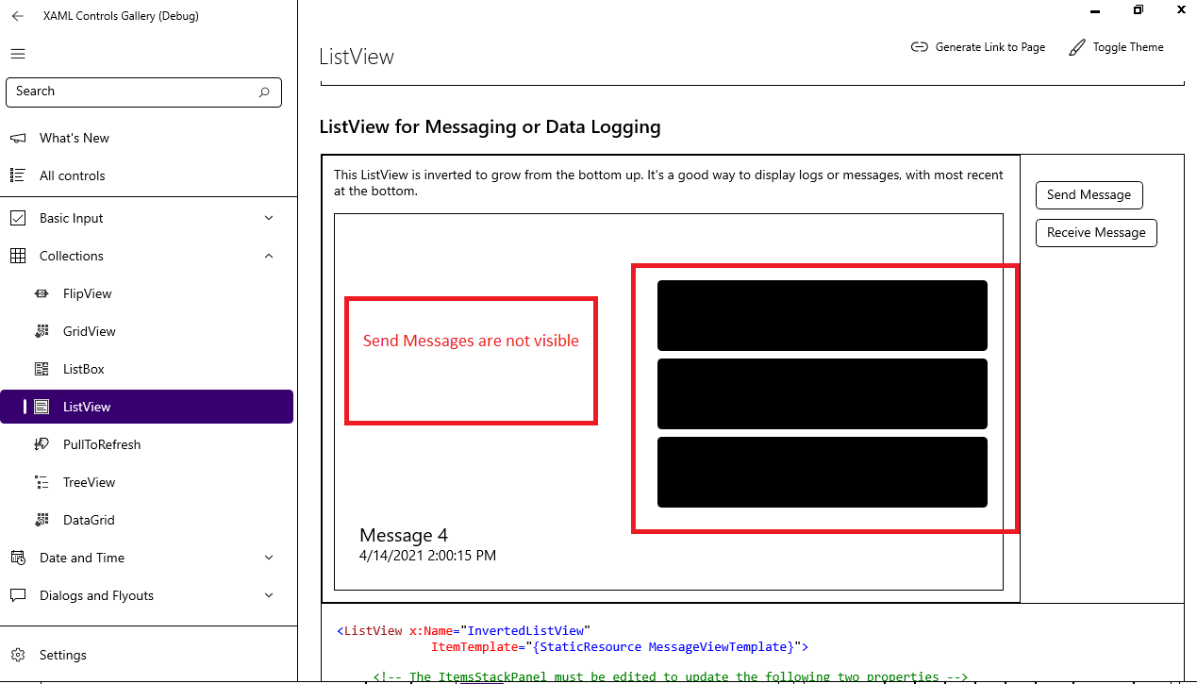Click the second black message bubble
The image size is (1197, 684).
[823, 393]
